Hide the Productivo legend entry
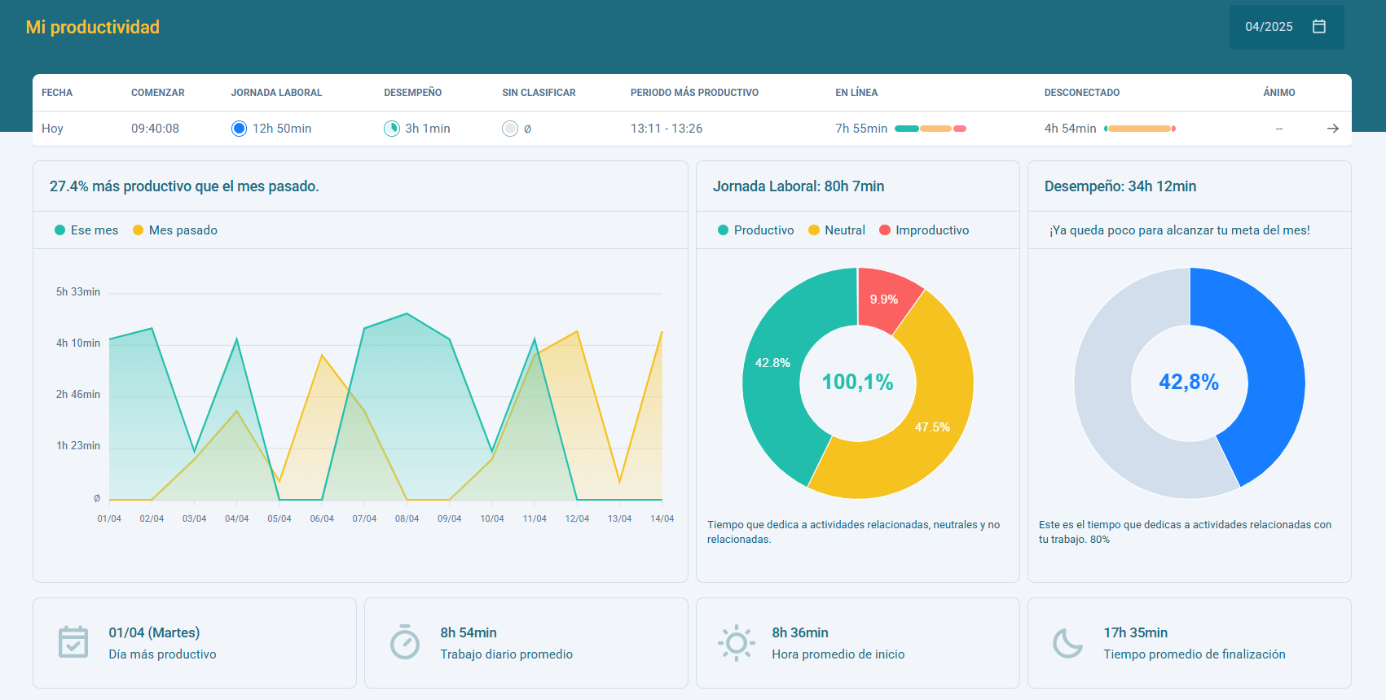1386x700 pixels. [x=755, y=230]
